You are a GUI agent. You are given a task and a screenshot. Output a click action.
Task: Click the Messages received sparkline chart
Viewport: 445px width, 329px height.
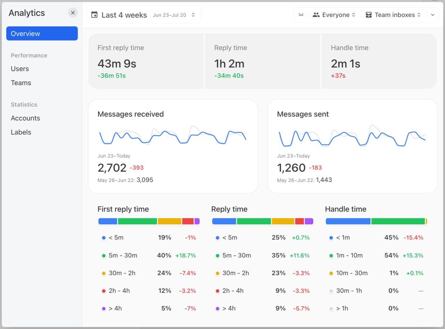173,137
